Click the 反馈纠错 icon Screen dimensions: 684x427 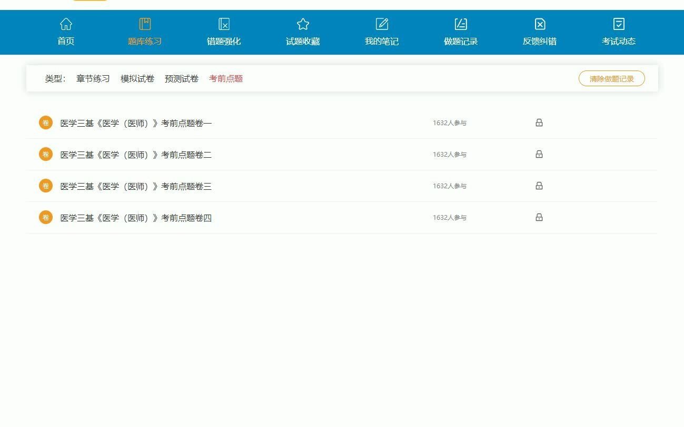(x=540, y=24)
